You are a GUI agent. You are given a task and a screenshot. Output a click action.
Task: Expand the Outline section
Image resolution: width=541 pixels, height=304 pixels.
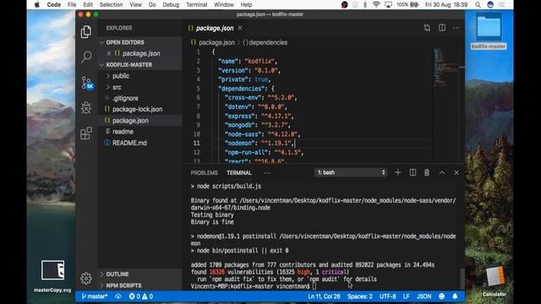coord(139,274)
